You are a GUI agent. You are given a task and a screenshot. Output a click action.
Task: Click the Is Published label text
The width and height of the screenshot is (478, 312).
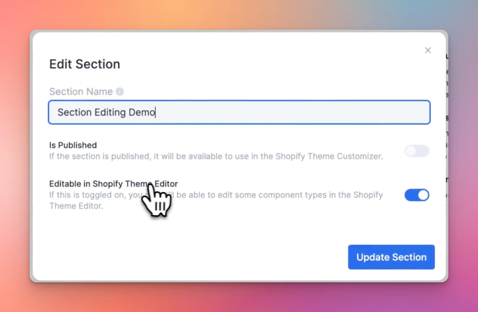point(73,145)
